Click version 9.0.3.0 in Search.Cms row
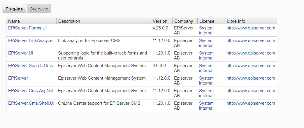Viewport: 304px width, 128px height. (x=159, y=66)
